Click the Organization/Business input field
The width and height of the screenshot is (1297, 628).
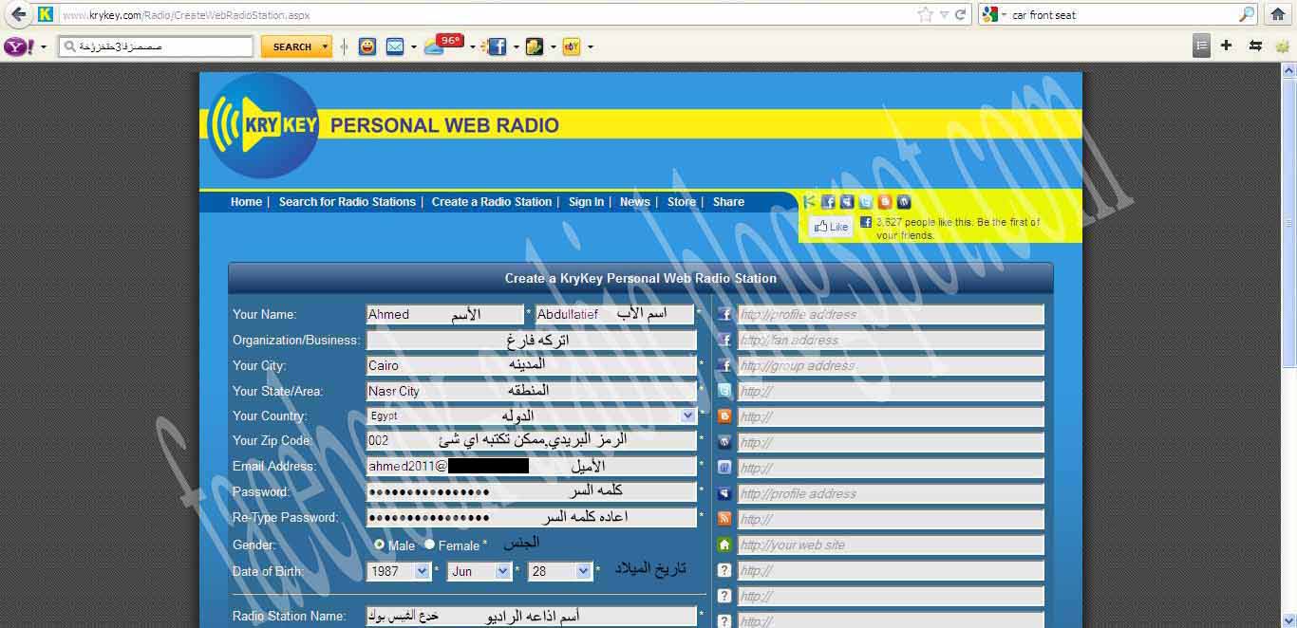click(x=532, y=340)
